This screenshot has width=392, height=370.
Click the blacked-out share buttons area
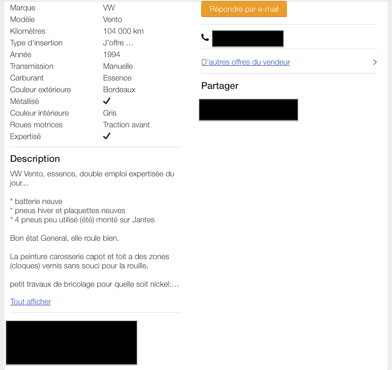point(248,110)
